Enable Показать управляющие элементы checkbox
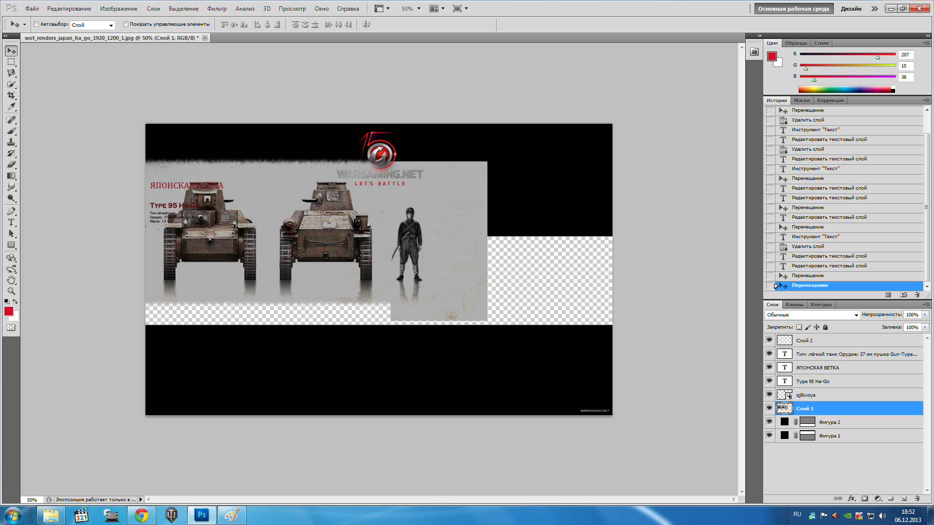 (x=126, y=24)
